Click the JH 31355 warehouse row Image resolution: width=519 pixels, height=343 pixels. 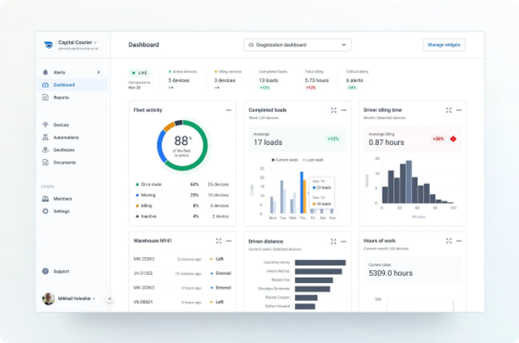tap(182, 273)
